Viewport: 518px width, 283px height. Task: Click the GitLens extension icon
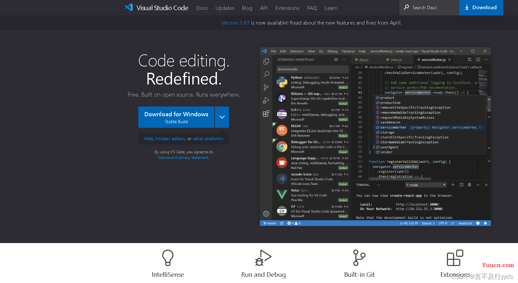tap(282, 98)
